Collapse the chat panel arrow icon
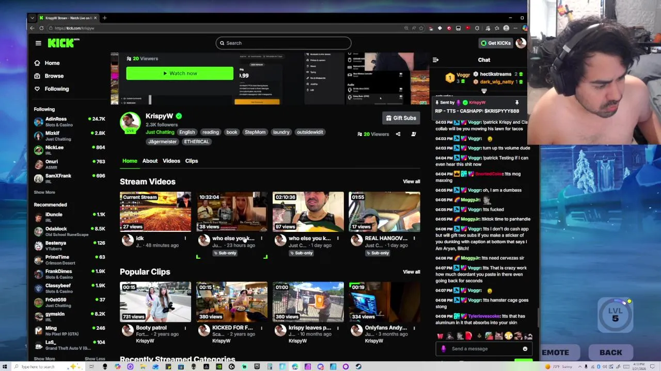The width and height of the screenshot is (661, 371). [x=435, y=60]
